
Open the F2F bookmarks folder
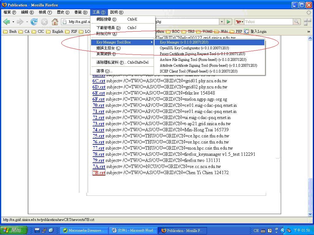[x=71, y=32]
